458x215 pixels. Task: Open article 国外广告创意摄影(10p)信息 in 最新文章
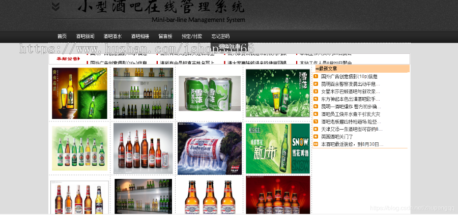pos(349,77)
